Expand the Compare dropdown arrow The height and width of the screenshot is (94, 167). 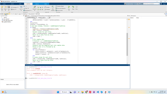coord(18,7)
